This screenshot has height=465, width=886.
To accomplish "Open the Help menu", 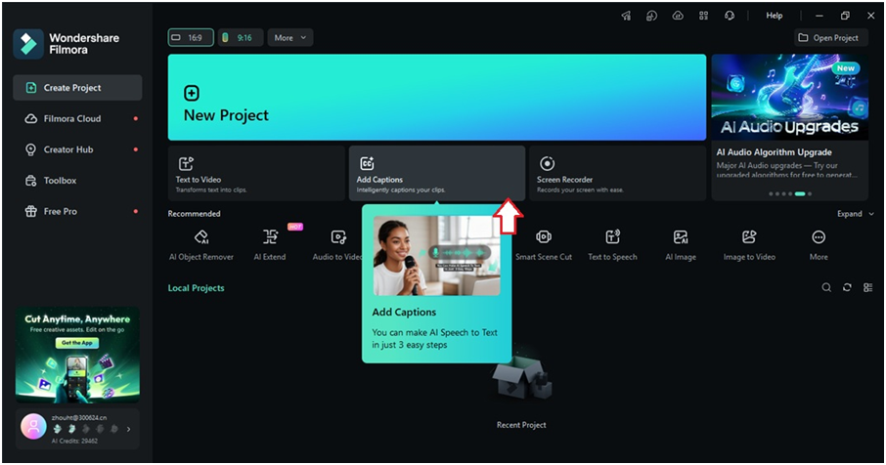I will click(775, 16).
